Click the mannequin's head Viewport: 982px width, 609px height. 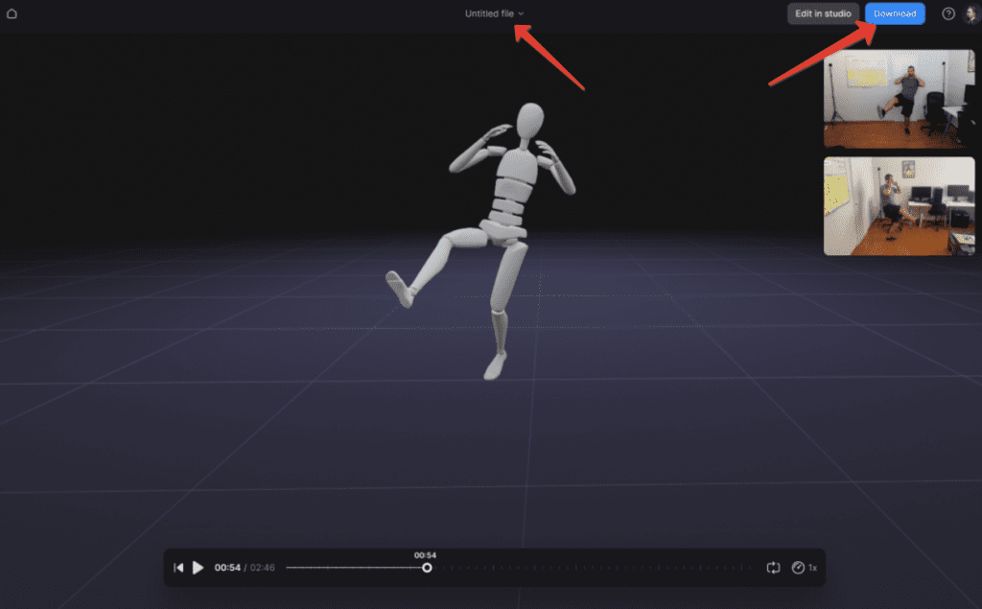click(x=528, y=121)
